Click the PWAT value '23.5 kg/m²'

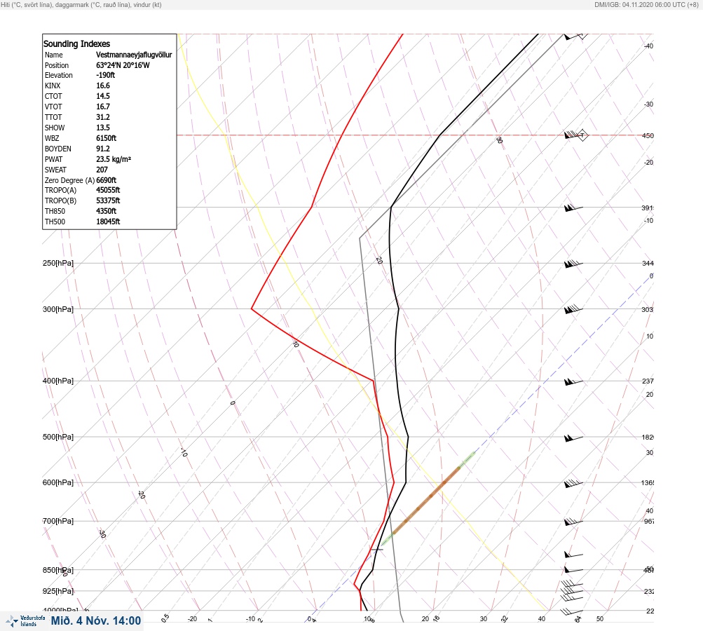[x=114, y=159]
